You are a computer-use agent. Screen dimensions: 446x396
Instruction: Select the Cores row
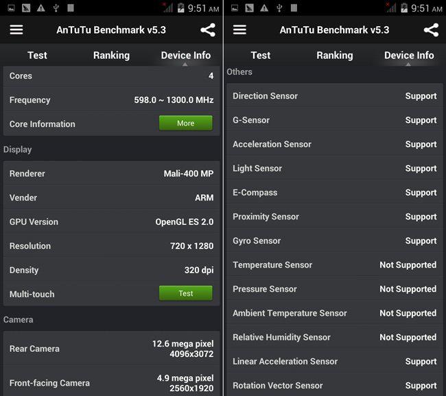(111, 76)
